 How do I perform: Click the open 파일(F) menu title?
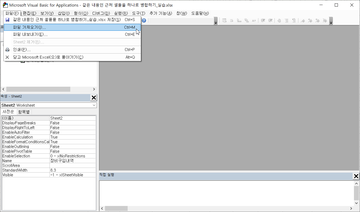tap(12, 13)
